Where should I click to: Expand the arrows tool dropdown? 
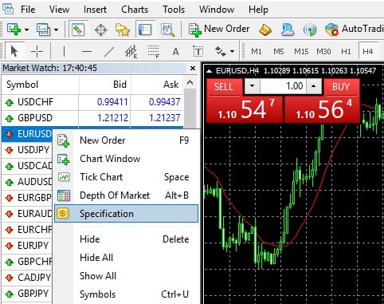click(232, 51)
